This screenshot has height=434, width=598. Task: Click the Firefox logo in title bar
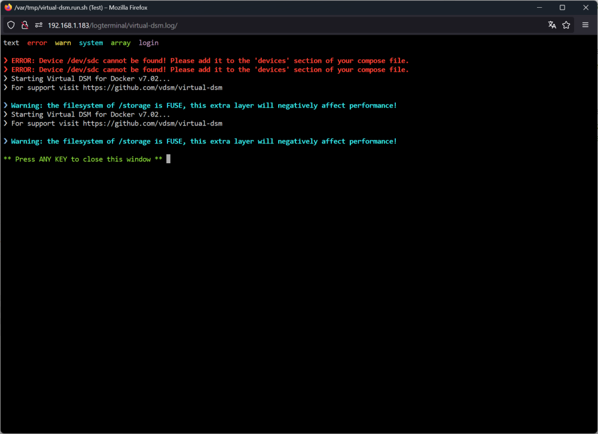pos(8,7)
